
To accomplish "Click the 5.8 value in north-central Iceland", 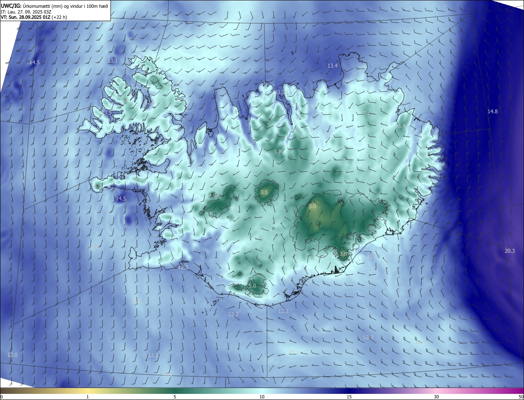I will [x=278, y=151].
